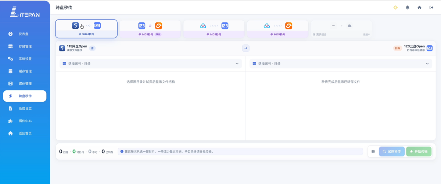441x184 pixels.
Task: Expand the source 选择账号 · 目录 dropdown
Action: point(151,64)
